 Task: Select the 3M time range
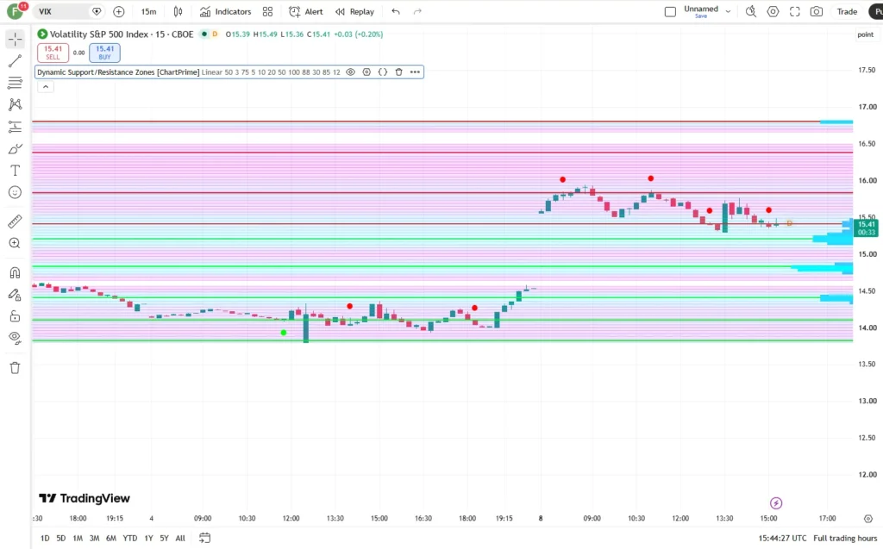(94, 539)
